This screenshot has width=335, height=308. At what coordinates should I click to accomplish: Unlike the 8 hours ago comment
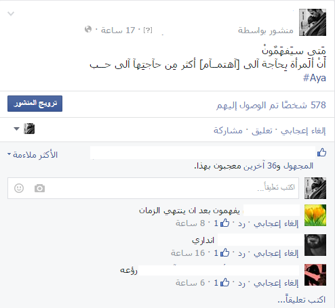point(276,223)
